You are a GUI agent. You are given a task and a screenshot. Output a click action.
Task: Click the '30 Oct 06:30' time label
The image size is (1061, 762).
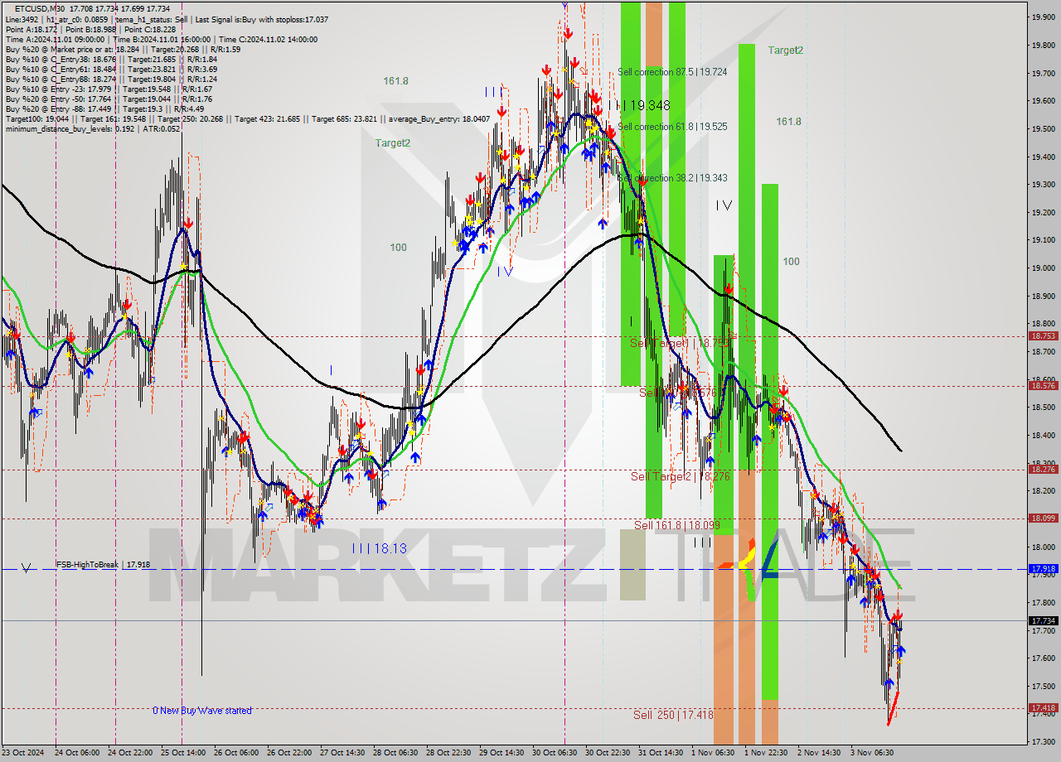(x=554, y=753)
